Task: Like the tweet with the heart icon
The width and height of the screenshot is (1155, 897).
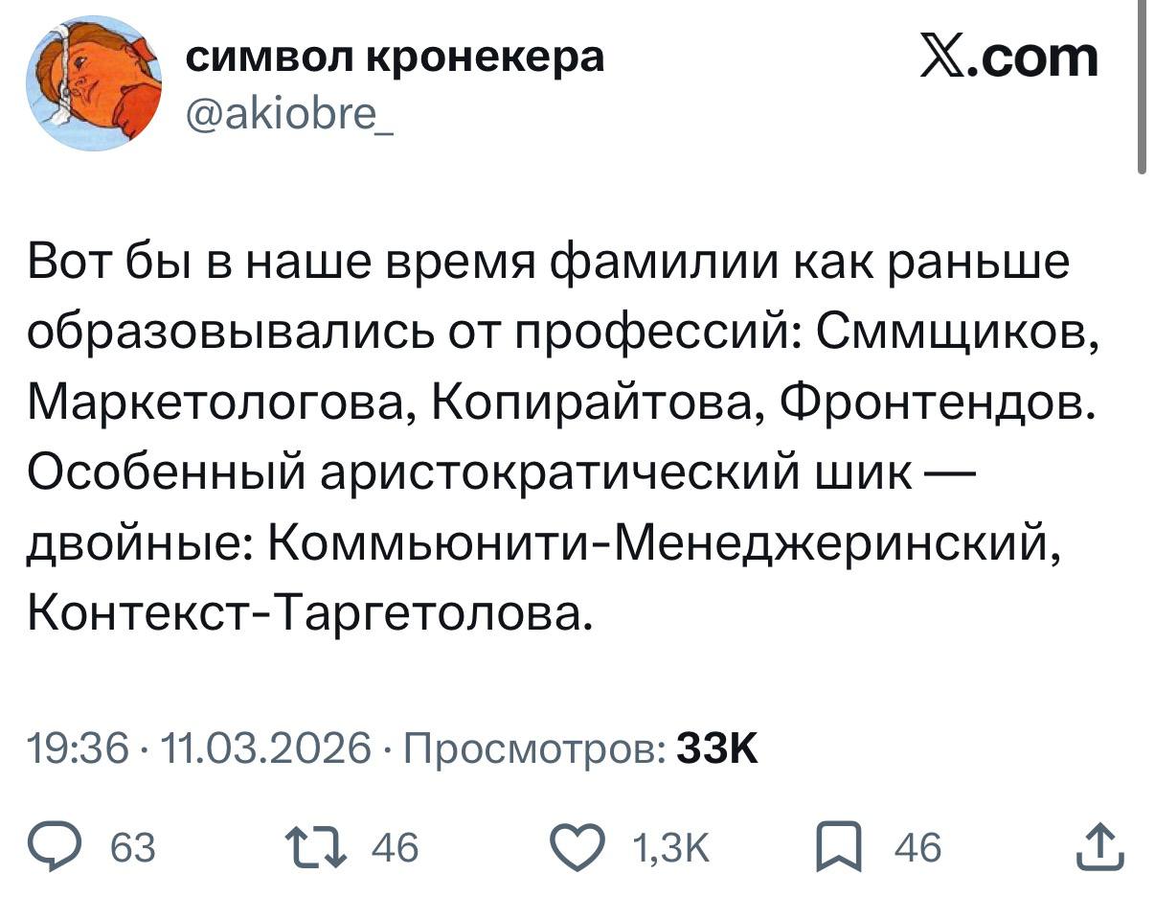Action: click(x=580, y=847)
